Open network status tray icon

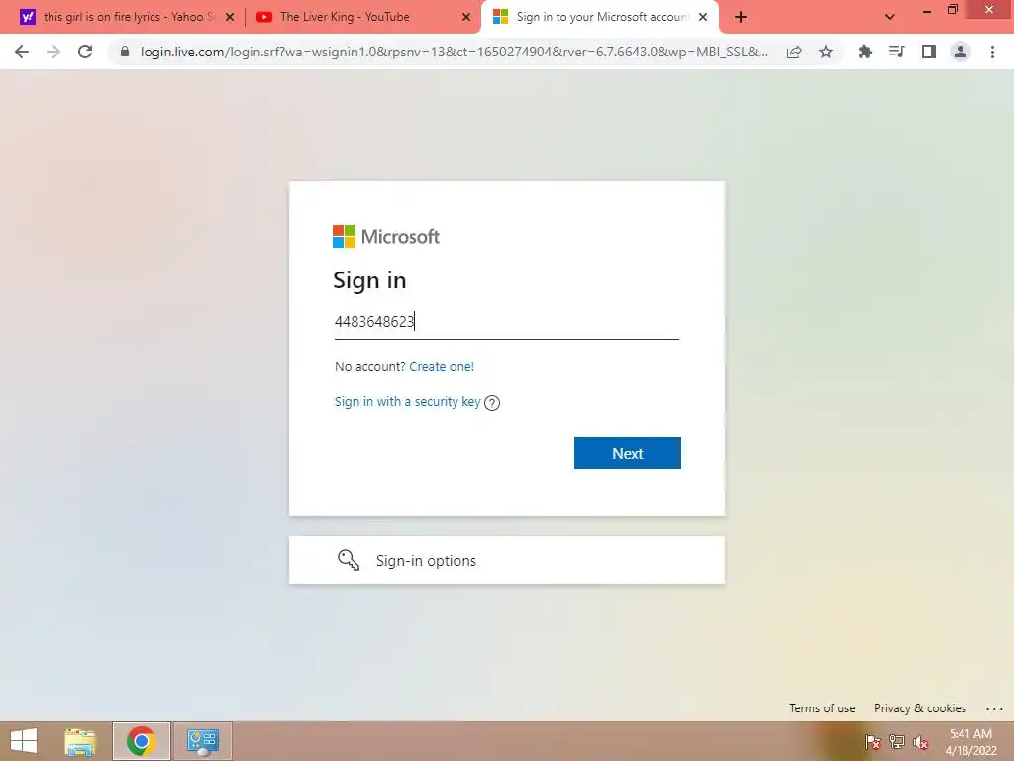click(897, 741)
